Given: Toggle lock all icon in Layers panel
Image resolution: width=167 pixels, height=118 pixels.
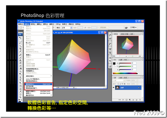Looking at the screenshot, I should [x=124, y=84].
